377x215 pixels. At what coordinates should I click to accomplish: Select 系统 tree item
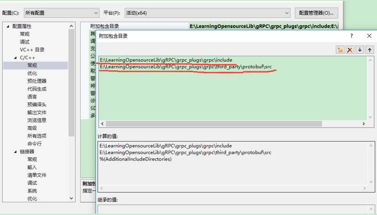click(32, 191)
